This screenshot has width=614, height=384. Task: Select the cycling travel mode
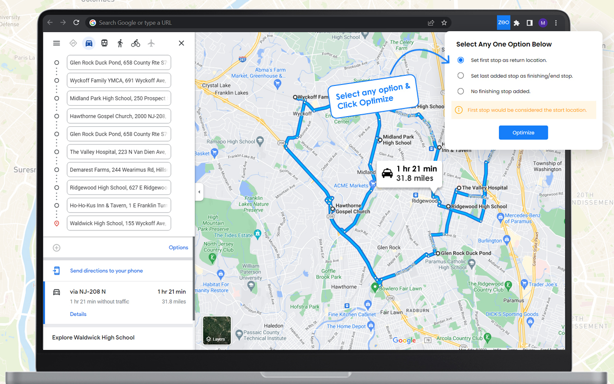(x=135, y=43)
